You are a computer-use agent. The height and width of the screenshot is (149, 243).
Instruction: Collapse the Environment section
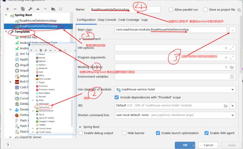(80, 39)
